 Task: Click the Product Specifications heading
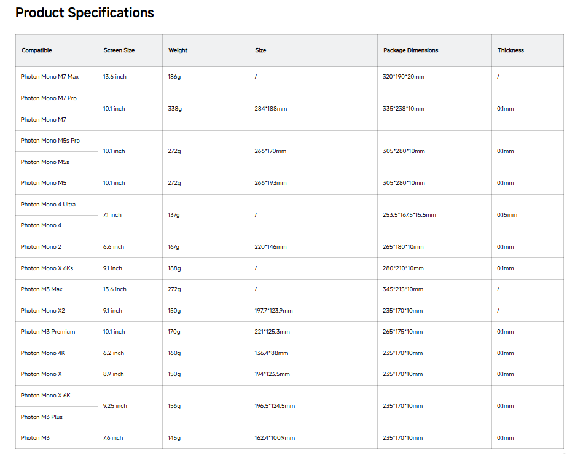tap(84, 13)
